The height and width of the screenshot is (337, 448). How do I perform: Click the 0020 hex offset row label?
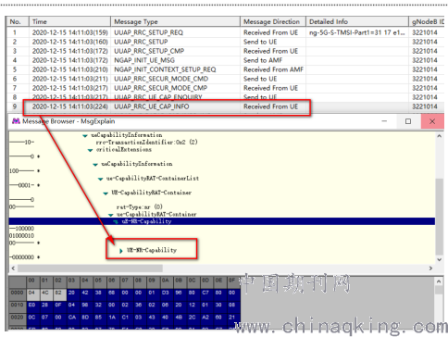tap(18, 318)
